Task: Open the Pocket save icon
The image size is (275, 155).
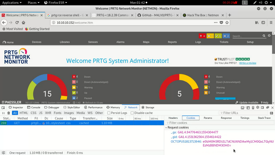Action: 221,23
